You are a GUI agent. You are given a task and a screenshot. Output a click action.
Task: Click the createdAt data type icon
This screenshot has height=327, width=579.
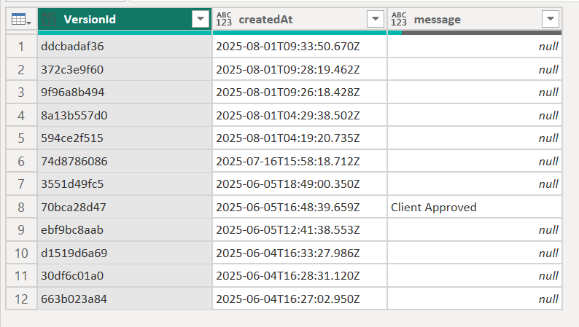[224, 19]
